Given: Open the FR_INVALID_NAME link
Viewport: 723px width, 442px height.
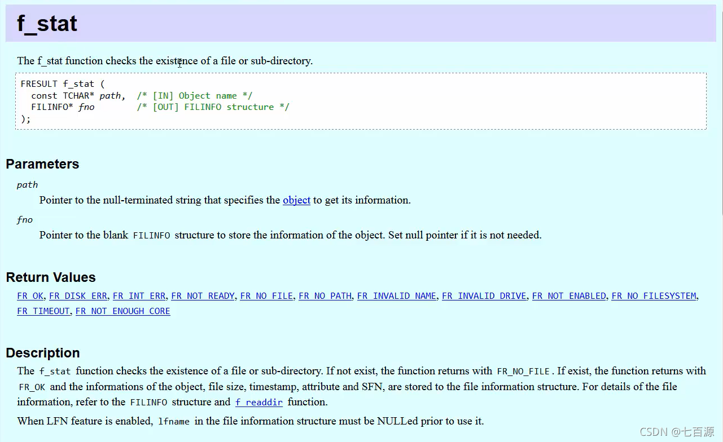Looking at the screenshot, I should 397,296.
